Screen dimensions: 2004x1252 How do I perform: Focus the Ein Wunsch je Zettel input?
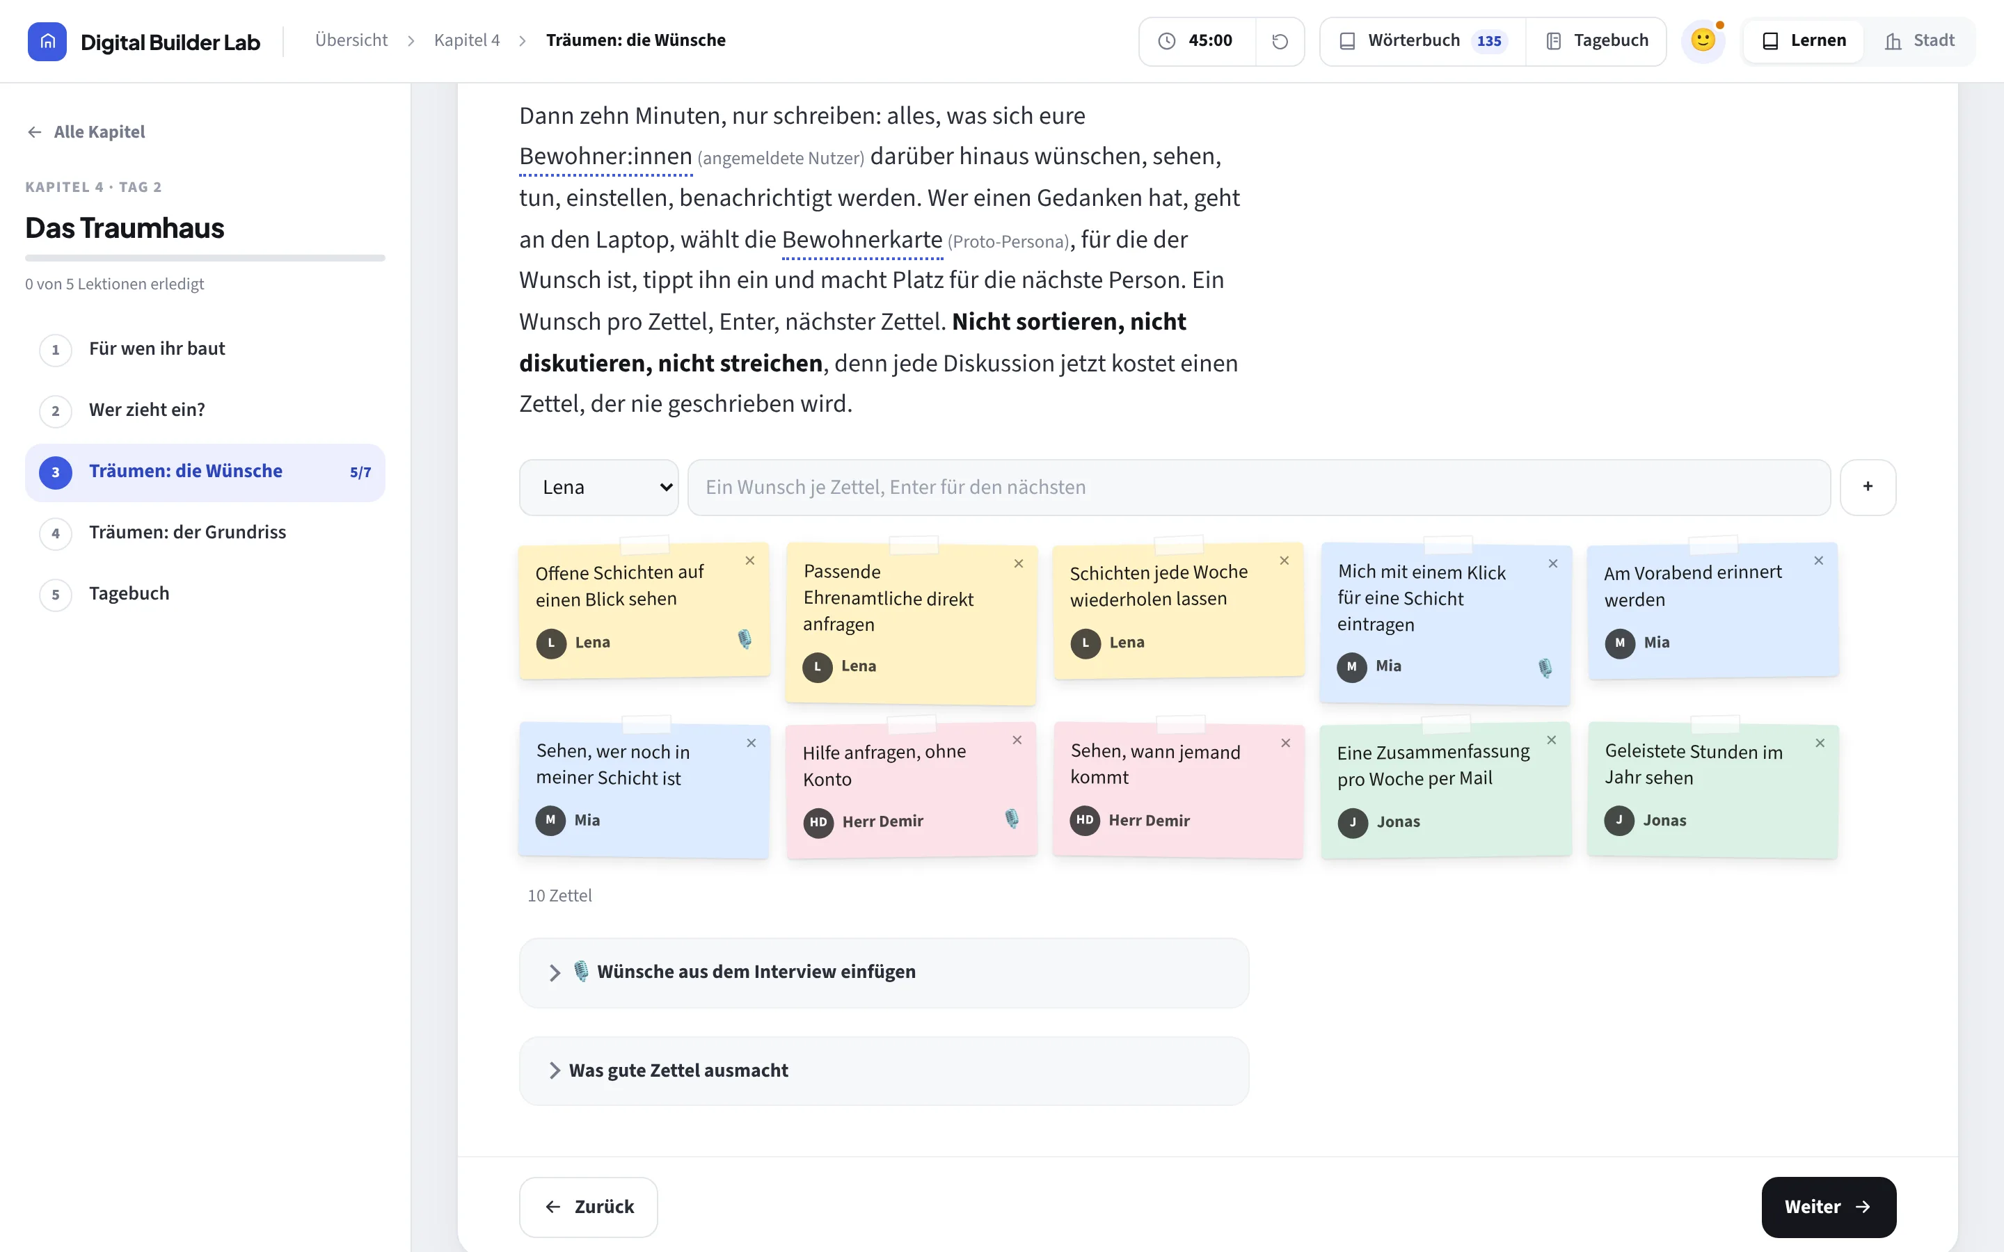click(1259, 487)
